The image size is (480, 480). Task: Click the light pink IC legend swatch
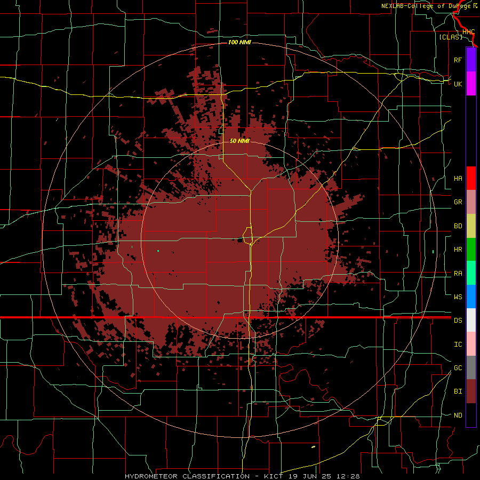tap(471, 344)
